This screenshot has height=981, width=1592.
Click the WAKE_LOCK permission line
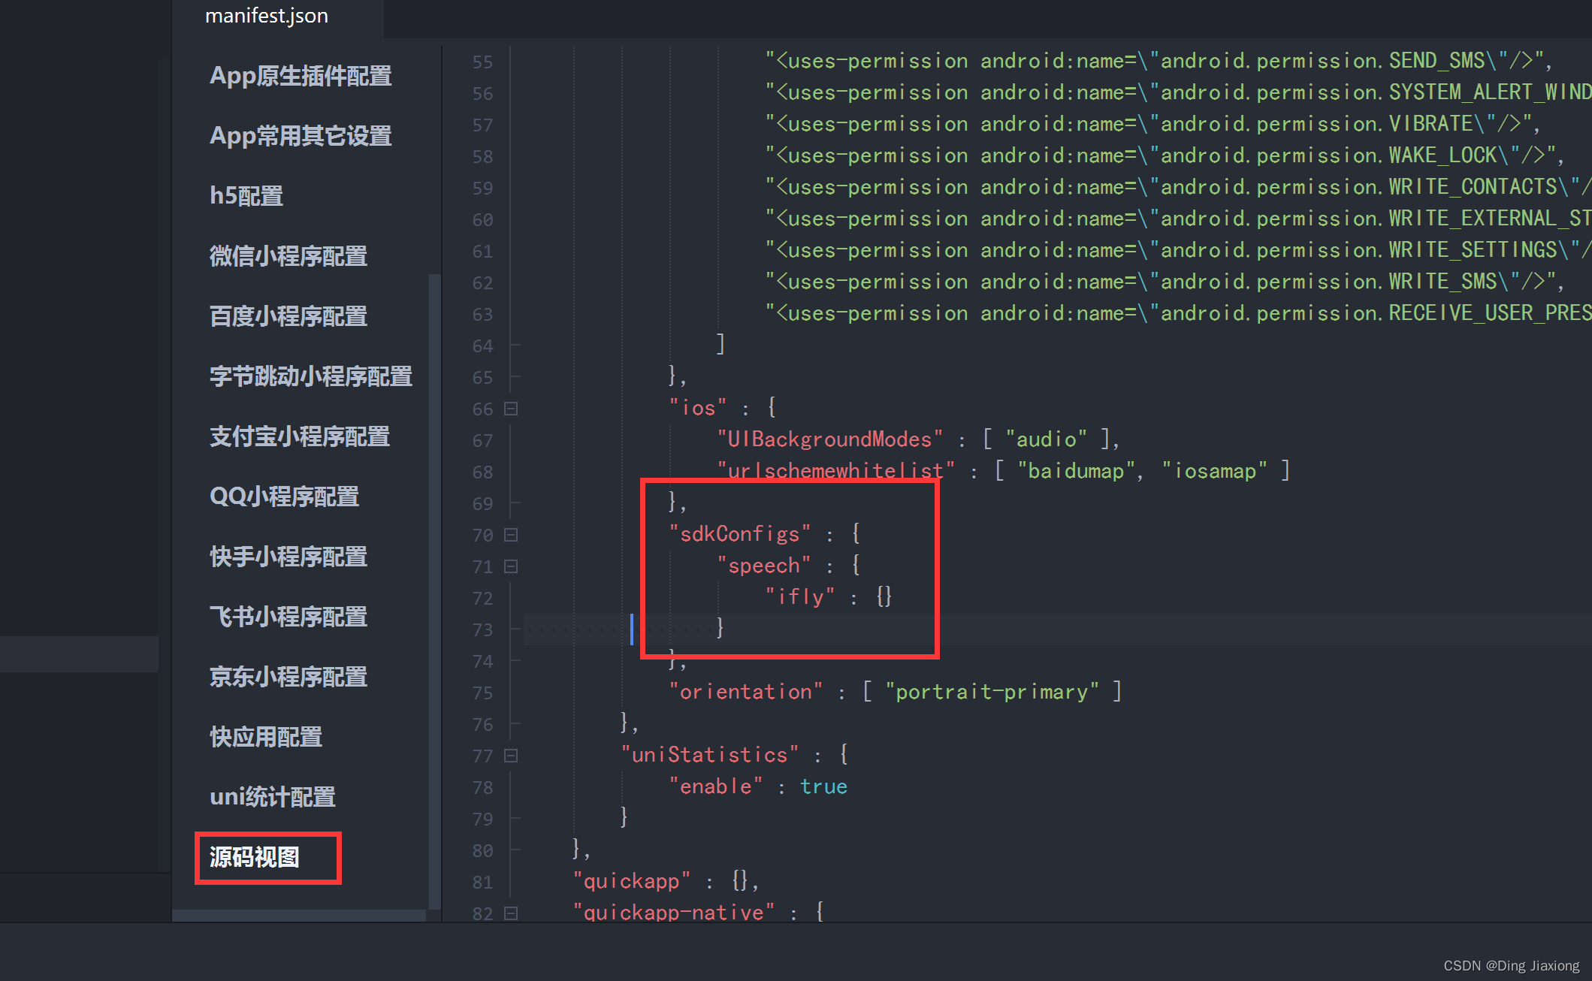[1165, 155]
